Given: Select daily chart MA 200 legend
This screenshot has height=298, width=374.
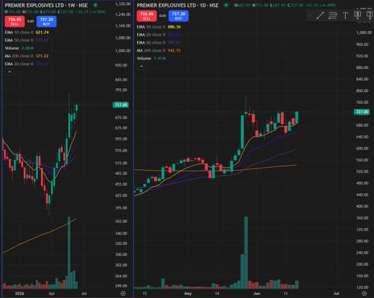Looking at the screenshot, I should point(158,51).
